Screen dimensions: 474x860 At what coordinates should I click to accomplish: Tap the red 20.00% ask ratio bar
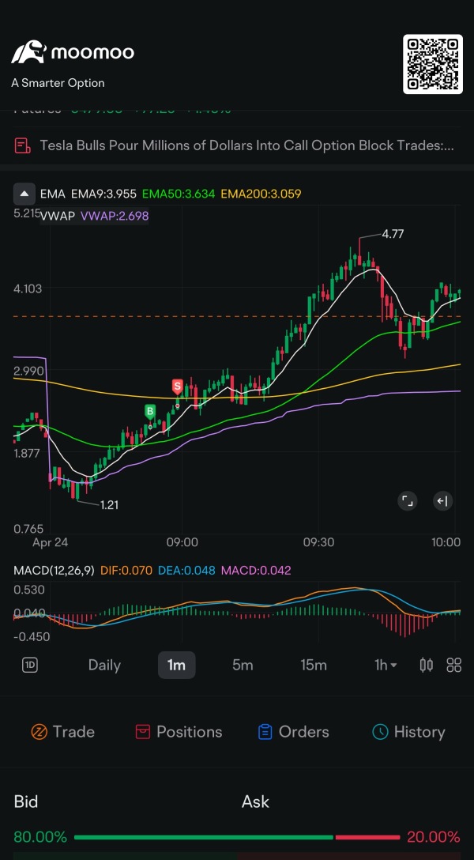367,838
